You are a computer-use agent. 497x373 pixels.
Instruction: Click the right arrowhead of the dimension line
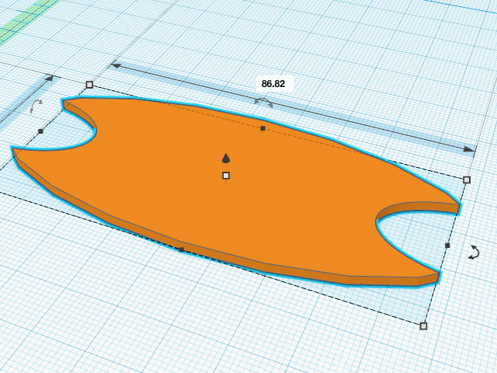468,148
